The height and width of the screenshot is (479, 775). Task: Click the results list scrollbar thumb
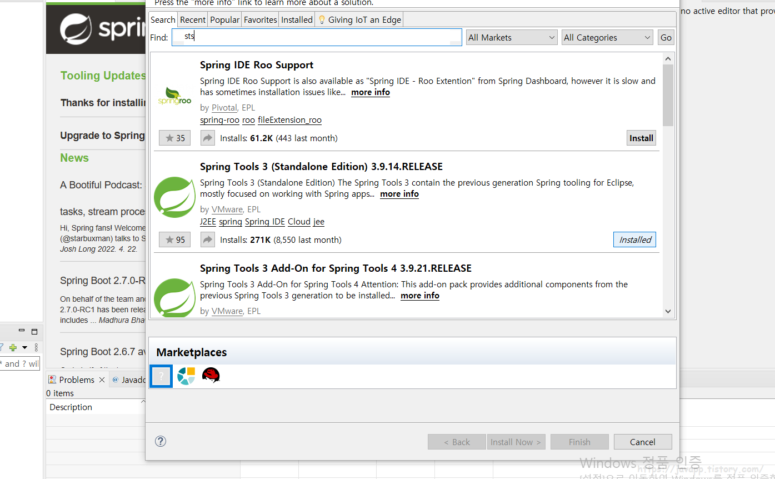(668, 94)
